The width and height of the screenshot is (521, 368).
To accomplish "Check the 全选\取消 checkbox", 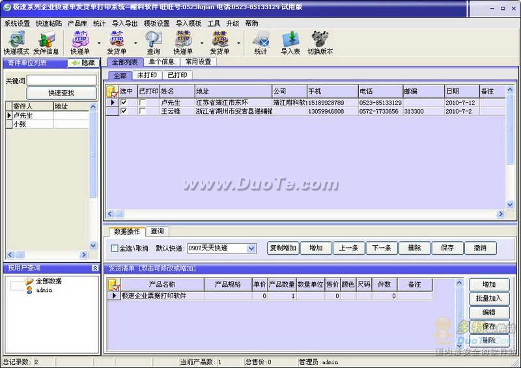I will (x=115, y=248).
